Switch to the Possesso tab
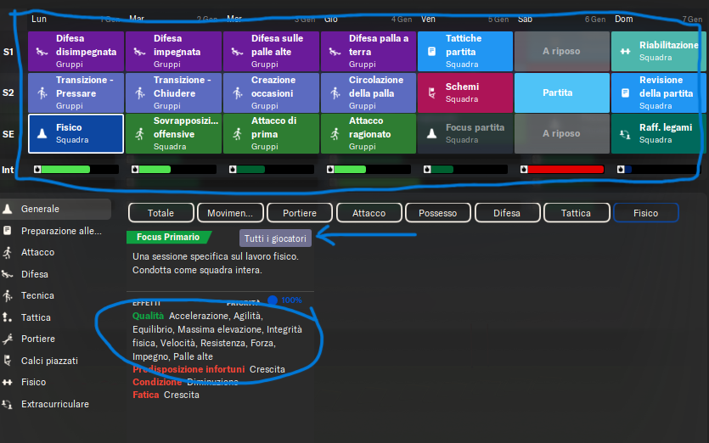709x443 pixels. (x=437, y=212)
